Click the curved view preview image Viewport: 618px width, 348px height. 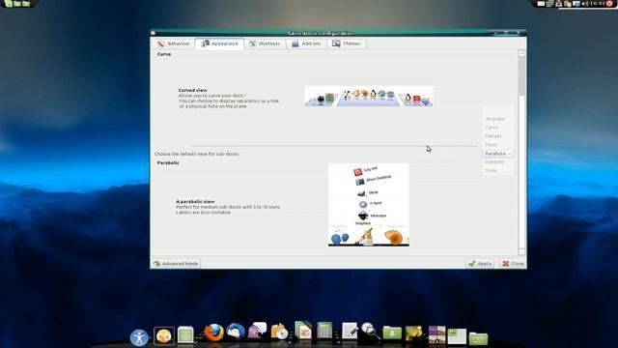pyautogui.click(x=369, y=96)
